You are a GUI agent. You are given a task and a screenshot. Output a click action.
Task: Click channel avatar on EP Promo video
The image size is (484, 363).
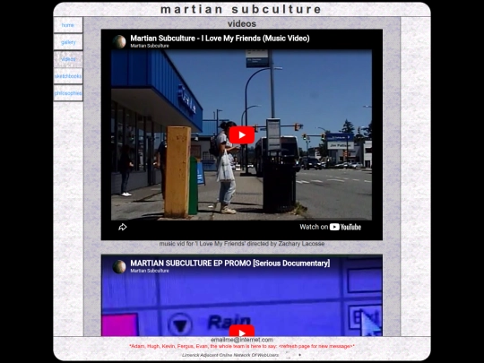(x=119, y=267)
